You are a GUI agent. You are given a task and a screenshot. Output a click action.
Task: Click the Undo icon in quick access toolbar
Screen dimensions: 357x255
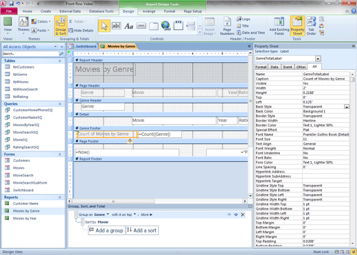pos(19,3)
